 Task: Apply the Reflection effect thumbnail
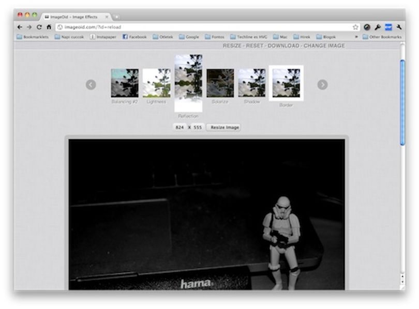pos(188,83)
